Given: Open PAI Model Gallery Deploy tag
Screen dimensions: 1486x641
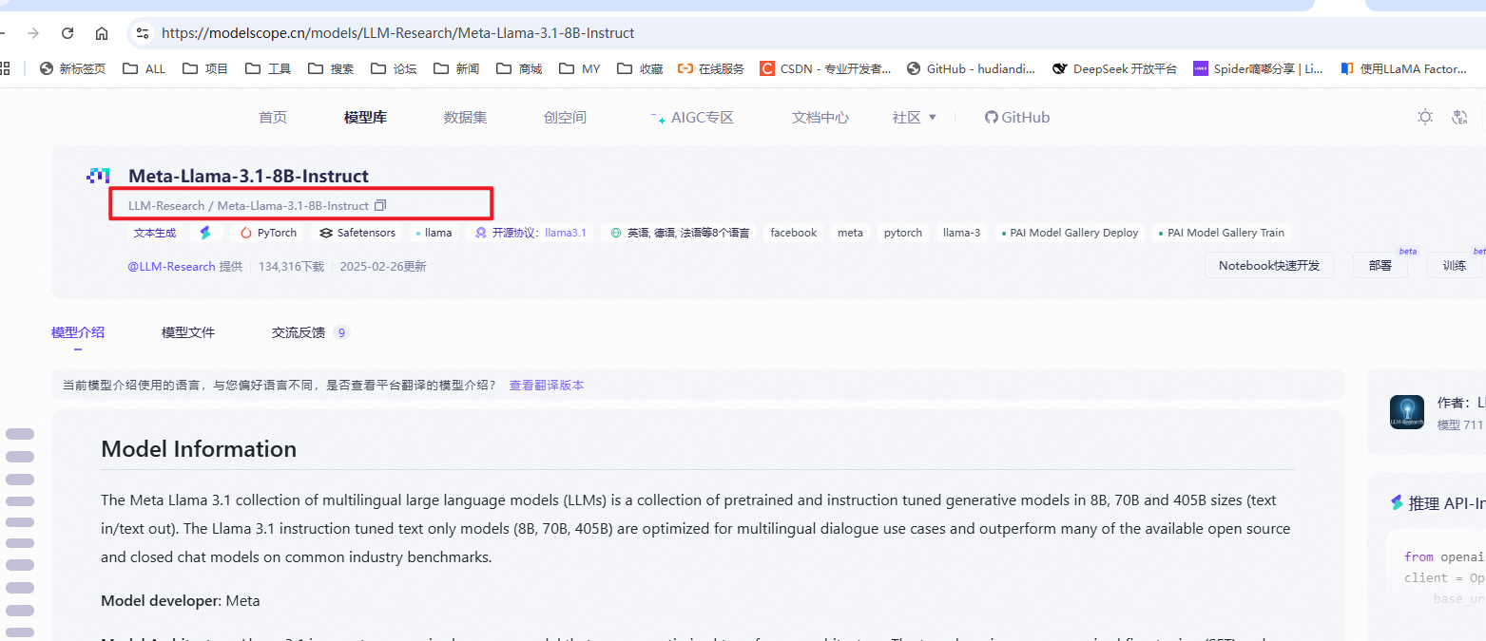Looking at the screenshot, I should [1070, 233].
